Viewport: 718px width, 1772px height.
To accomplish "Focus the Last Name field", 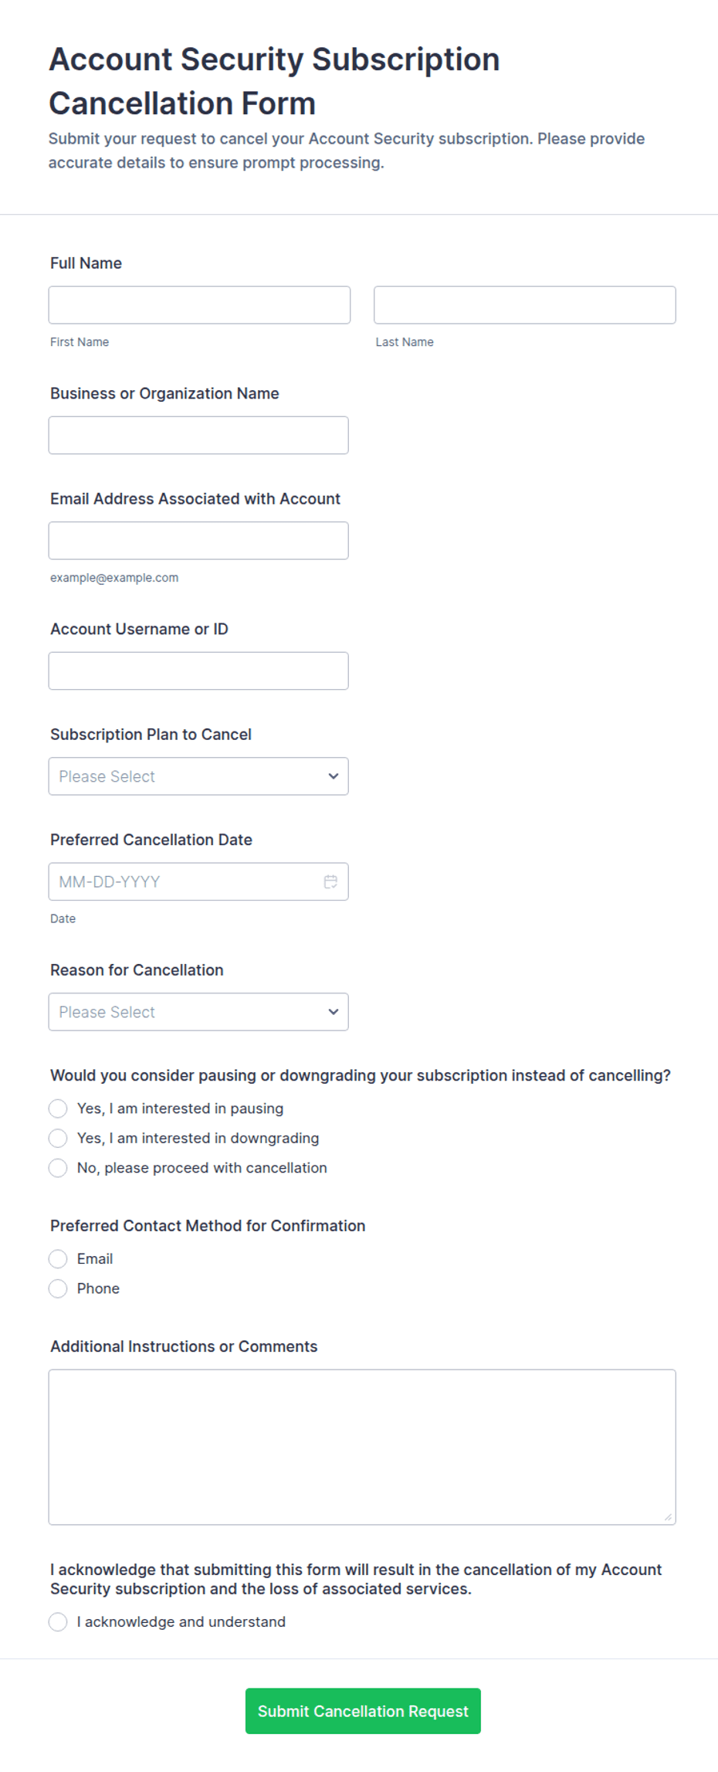I will pos(525,305).
